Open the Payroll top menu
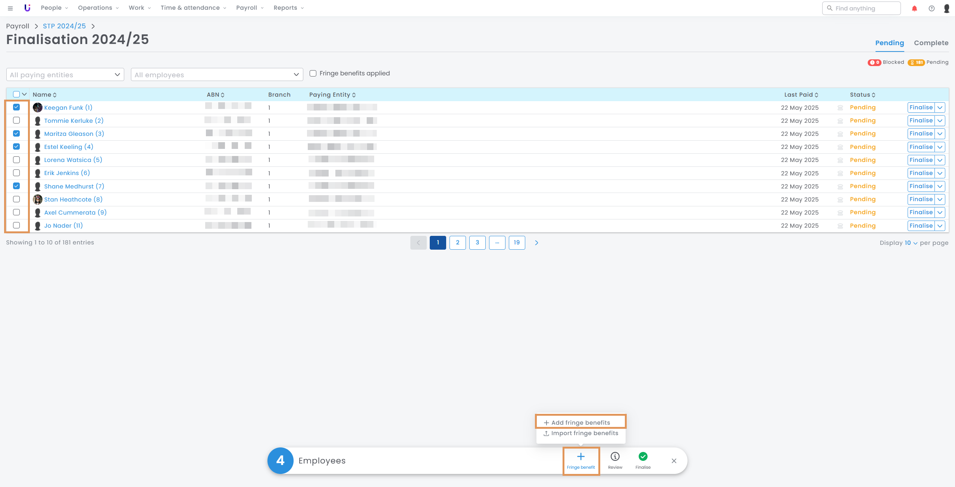955x487 pixels. coord(250,8)
